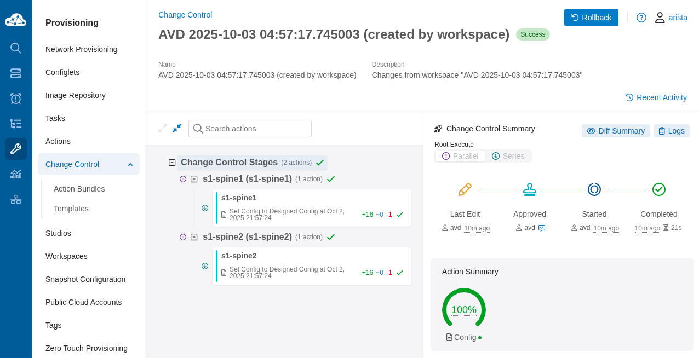Toggle Diff Summary view
The height and width of the screenshot is (358, 699).
point(615,131)
